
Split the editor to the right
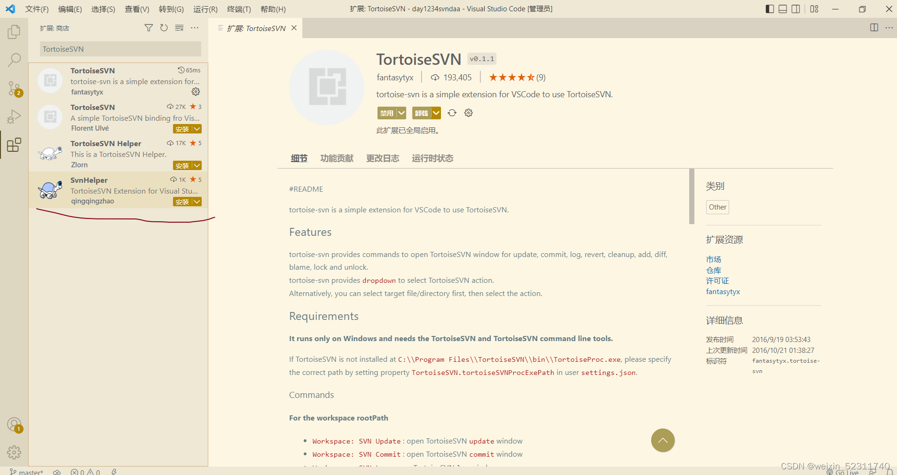point(874,28)
